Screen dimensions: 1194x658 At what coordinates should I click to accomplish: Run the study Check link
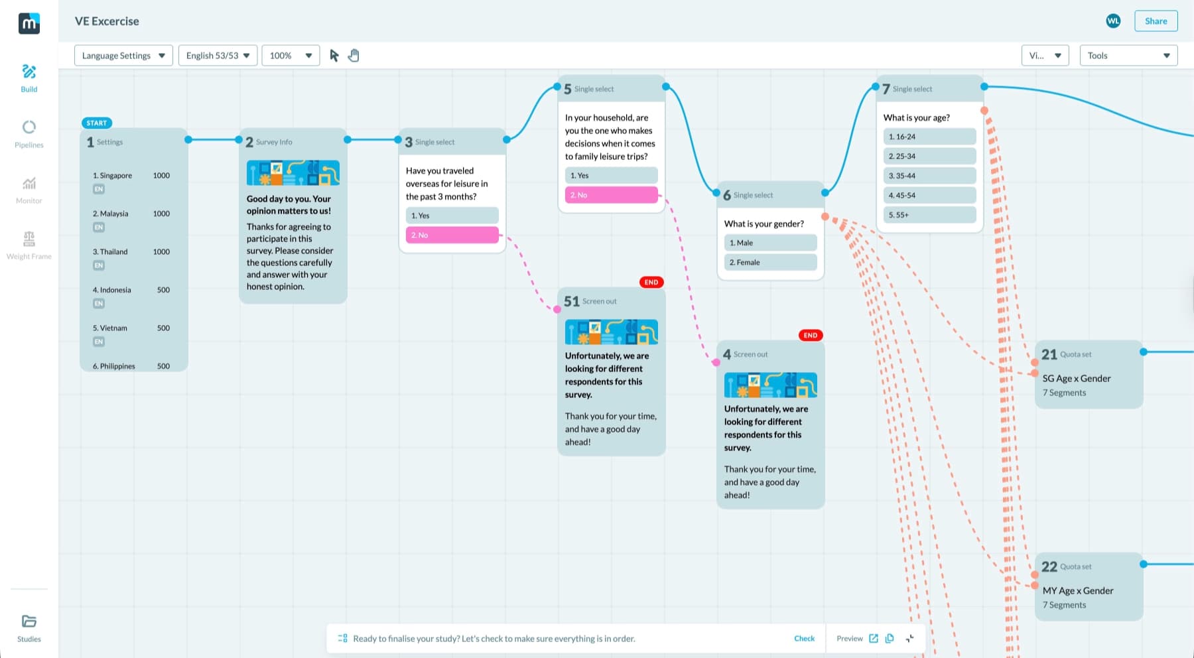(804, 638)
